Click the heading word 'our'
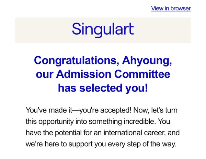 click(45, 74)
